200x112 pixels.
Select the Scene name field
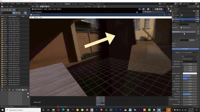pyautogui.click(x=168, y=4)
